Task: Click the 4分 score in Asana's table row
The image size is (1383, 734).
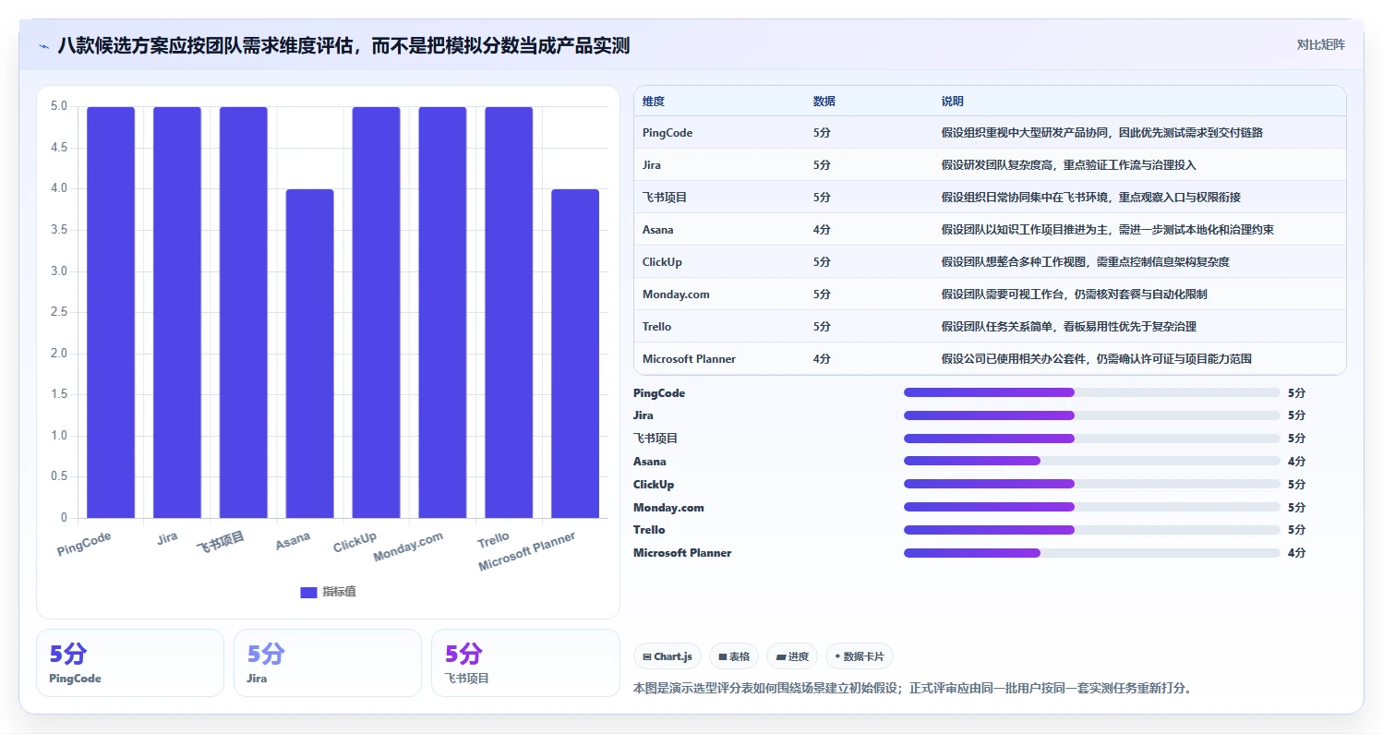Action: 822,230
